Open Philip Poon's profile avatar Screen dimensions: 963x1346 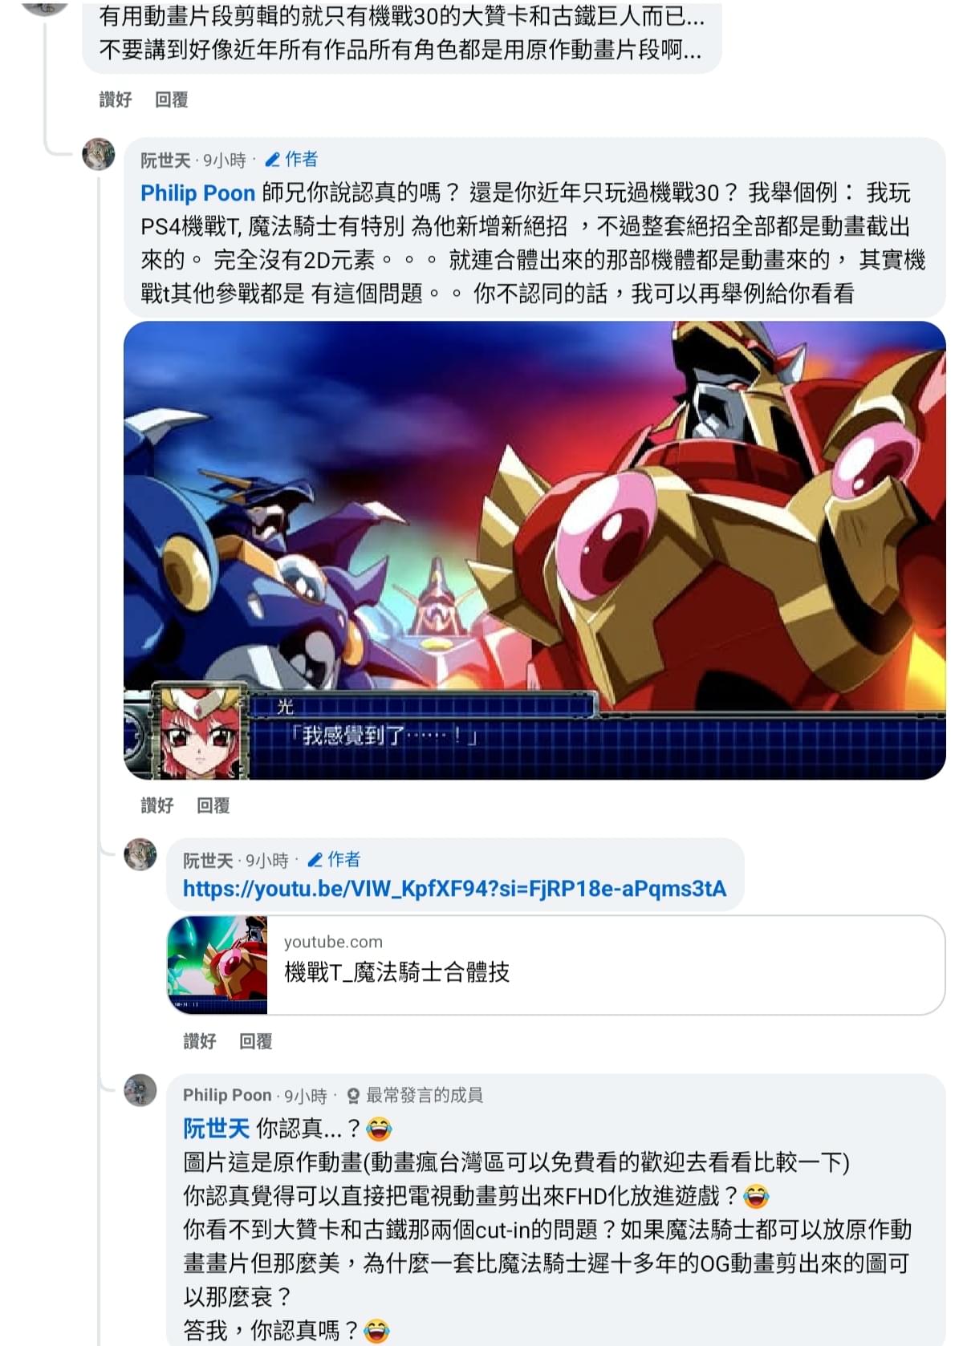click(140, 1090)
